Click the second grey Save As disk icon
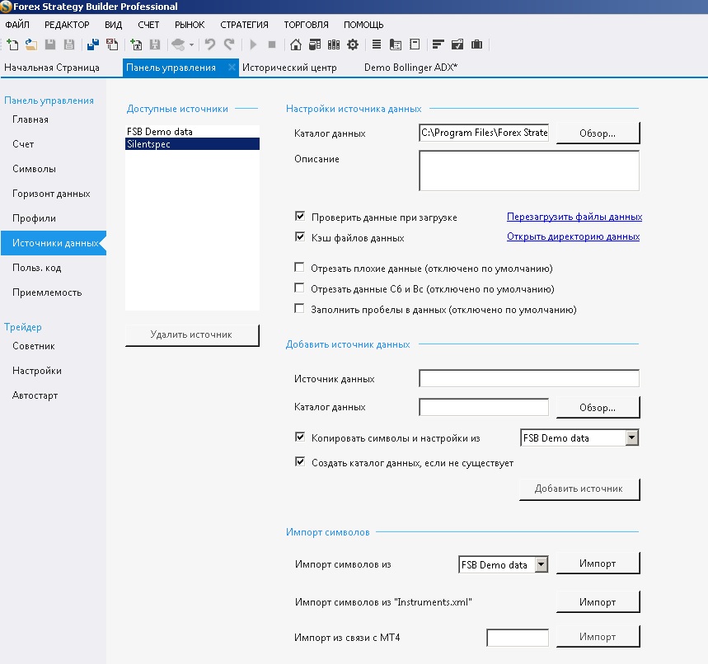 point(69,44)
